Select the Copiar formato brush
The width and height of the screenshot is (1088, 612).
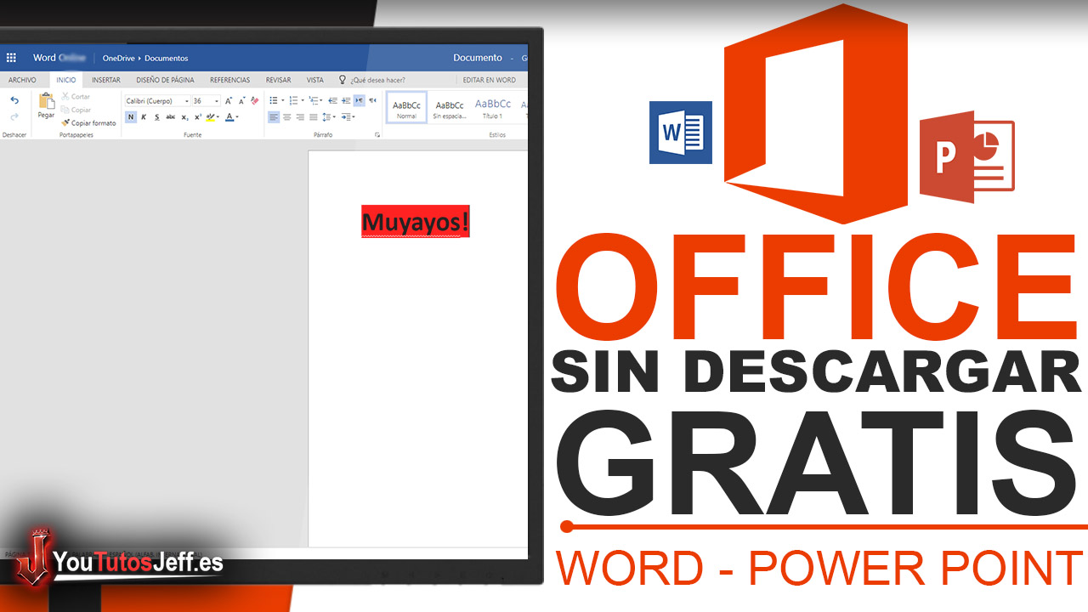88,123
